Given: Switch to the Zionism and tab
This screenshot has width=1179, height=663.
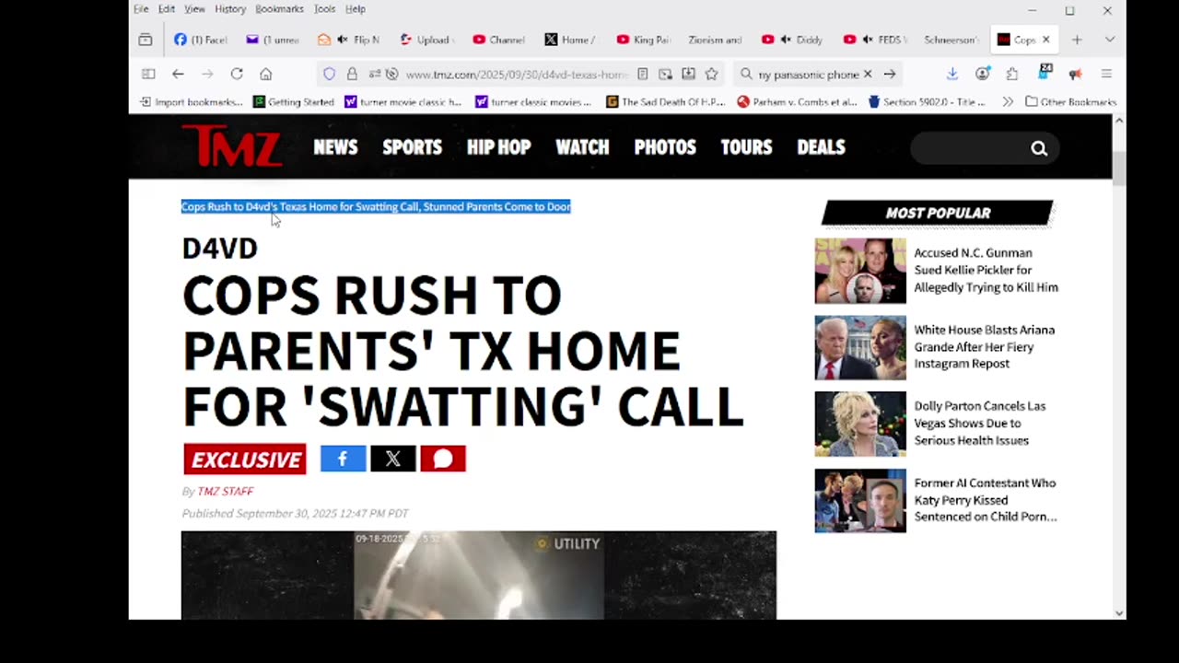Looking at the screenshot, I should click(715, 40).
